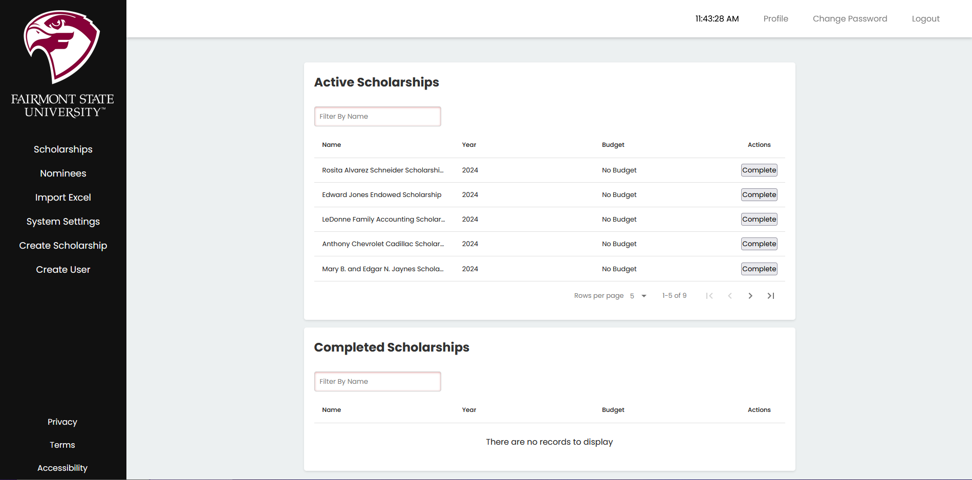
Task: Focus the Active Scholarships name filter field
Action: coord(377,117)
